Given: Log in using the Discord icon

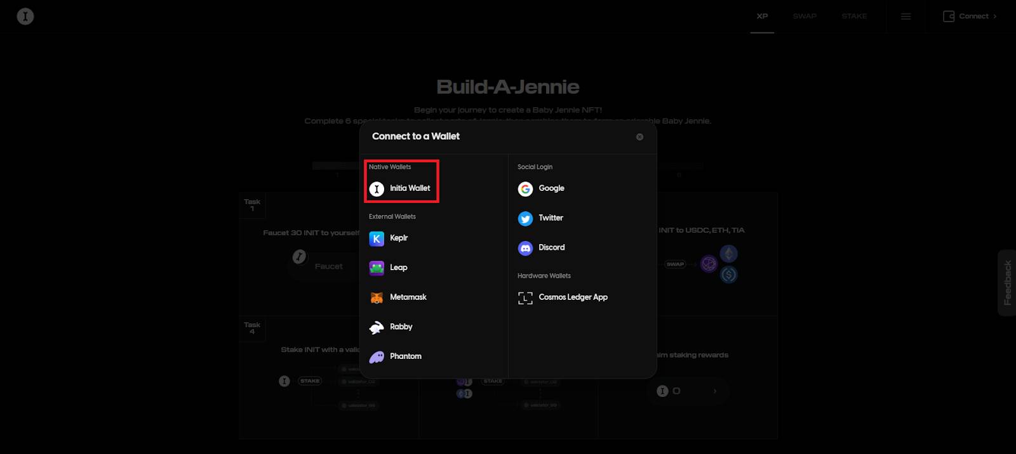Looking at the screenshot, I should click(525, 248).
